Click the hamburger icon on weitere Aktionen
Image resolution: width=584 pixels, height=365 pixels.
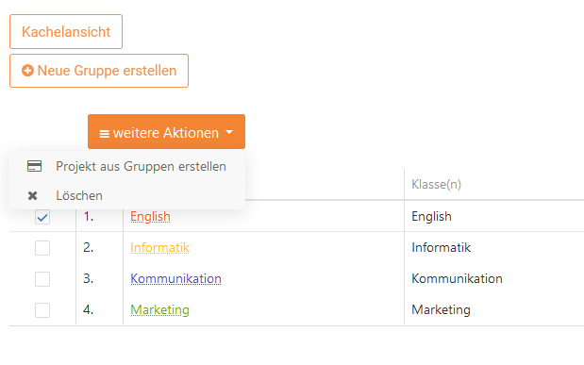click(x=105, y=133)
